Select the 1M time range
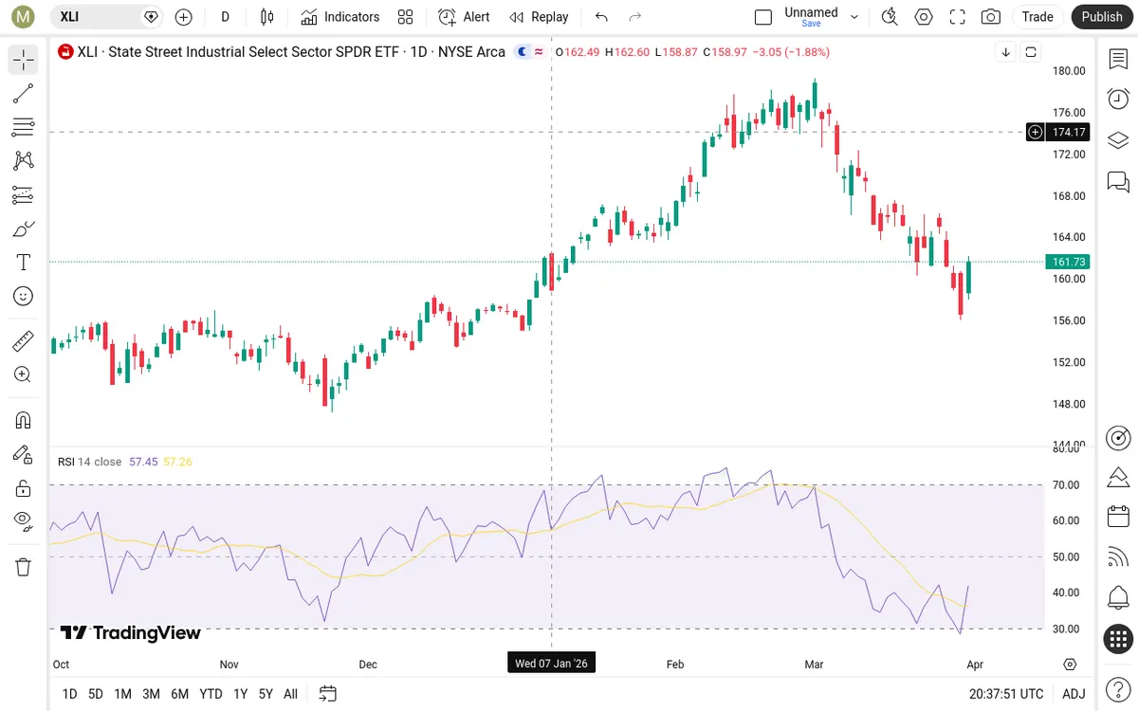Viewport: 1138px width, 711px height. [x=122, y=694]
